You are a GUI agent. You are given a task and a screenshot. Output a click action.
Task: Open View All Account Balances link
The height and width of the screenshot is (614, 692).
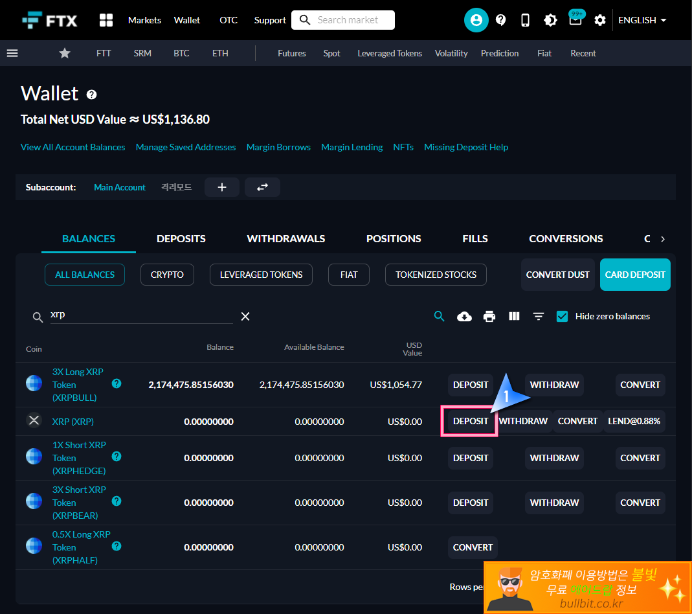coord(73,147)
